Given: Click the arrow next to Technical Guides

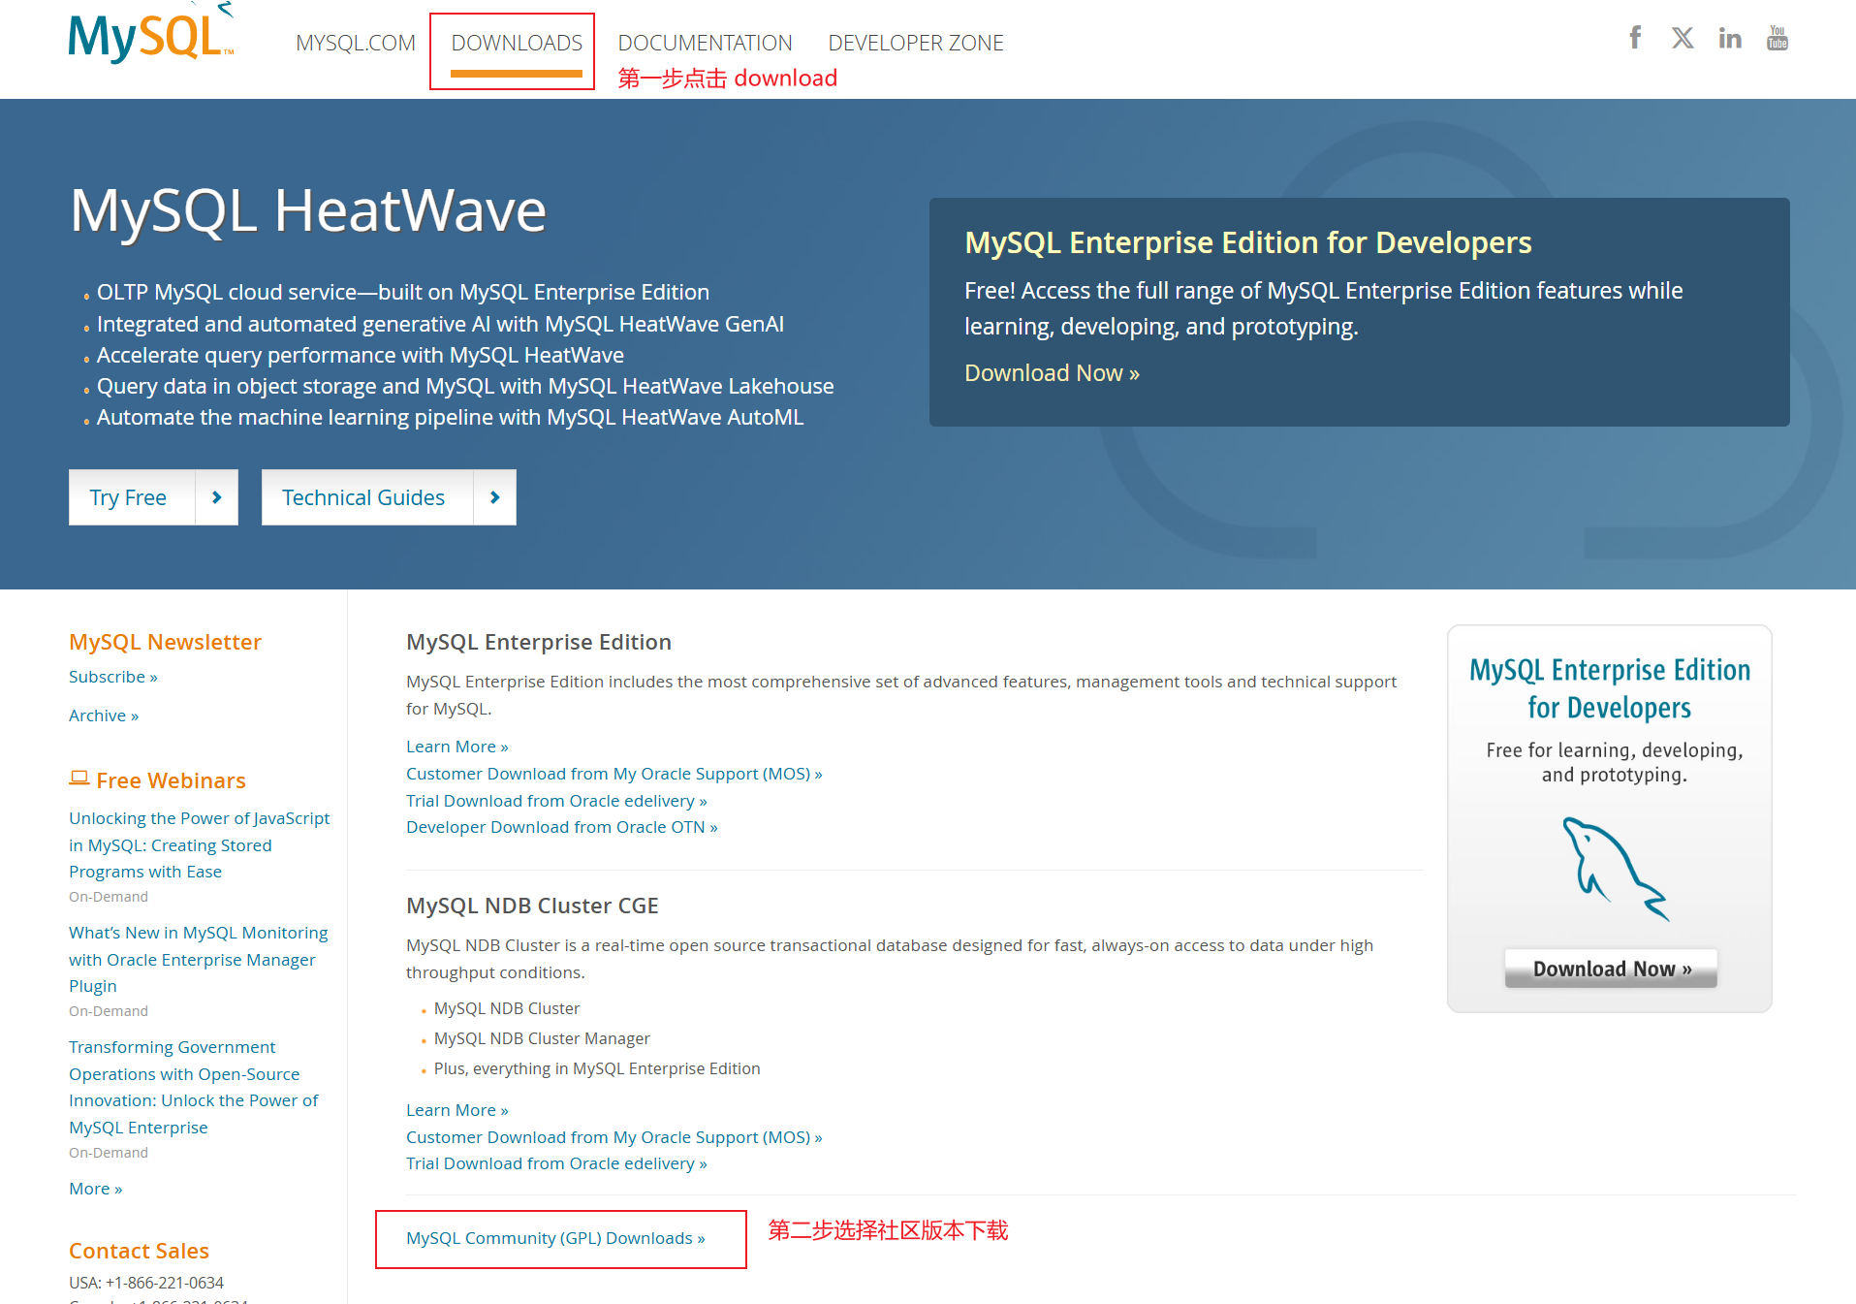Looking at the screenshot, I should [495, 497].
